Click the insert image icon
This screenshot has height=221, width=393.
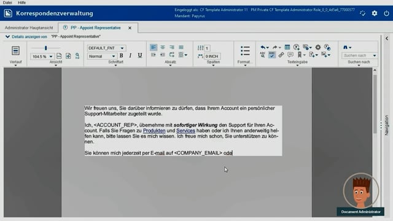point(324,55)
